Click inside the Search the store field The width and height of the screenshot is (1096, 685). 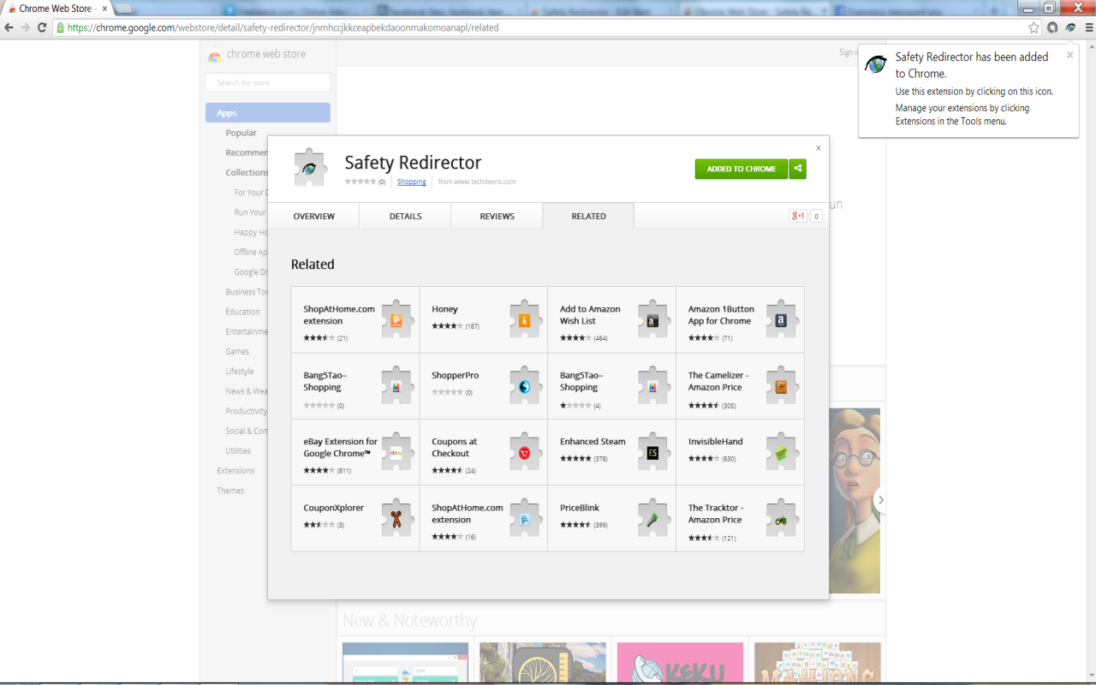(267, 81)
